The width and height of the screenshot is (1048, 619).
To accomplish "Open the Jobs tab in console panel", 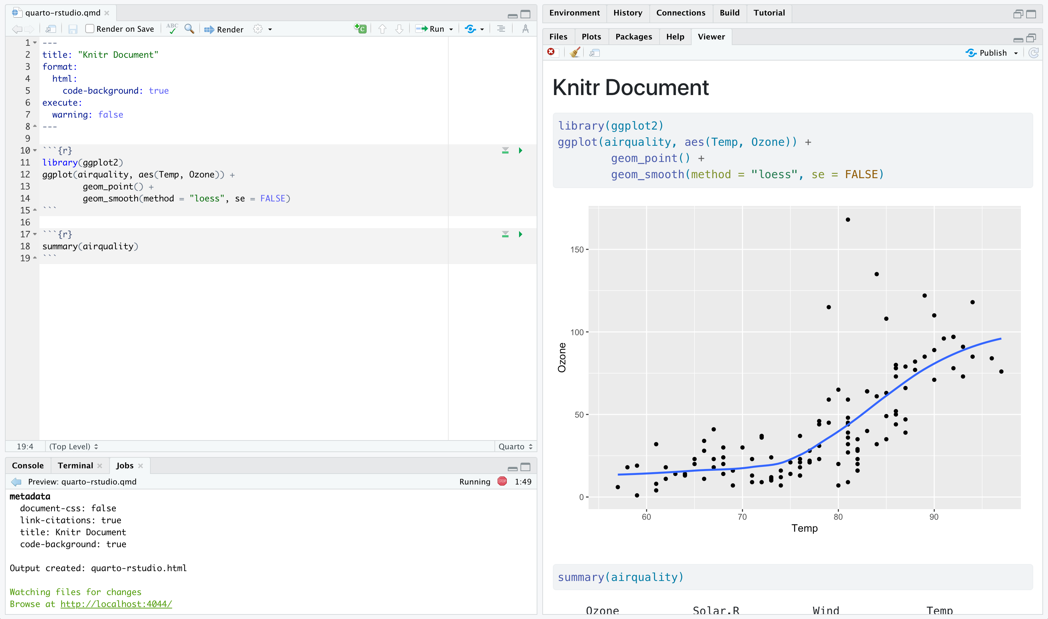I will [124, 465].
